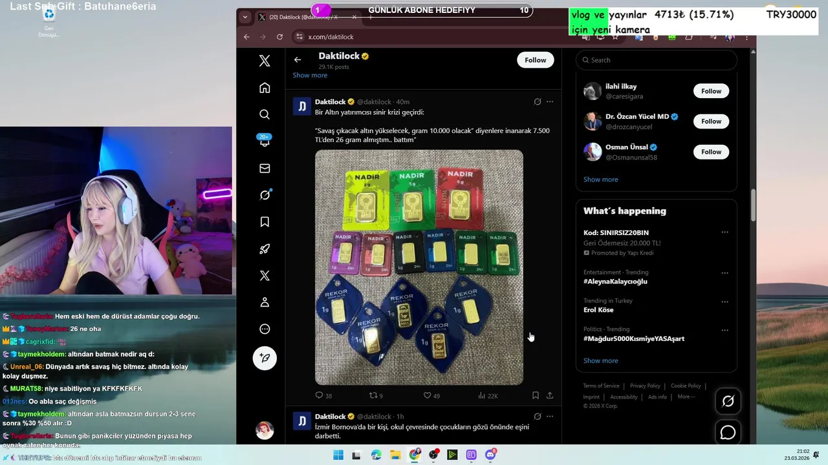The width and height of the screenshot is (828, 465).
Task: Open options for Erol Köse trend
Action: [724, 302]
